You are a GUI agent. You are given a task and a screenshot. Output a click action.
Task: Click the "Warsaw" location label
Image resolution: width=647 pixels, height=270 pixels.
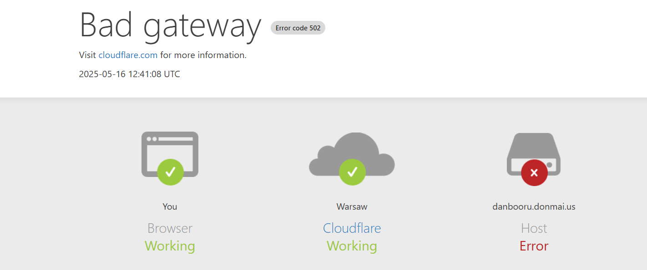click(352, 206)
